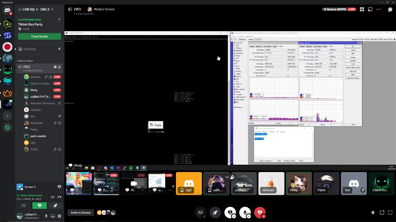
Task: Launch activity rocket in bottom call controls
Action: (215, 212)
